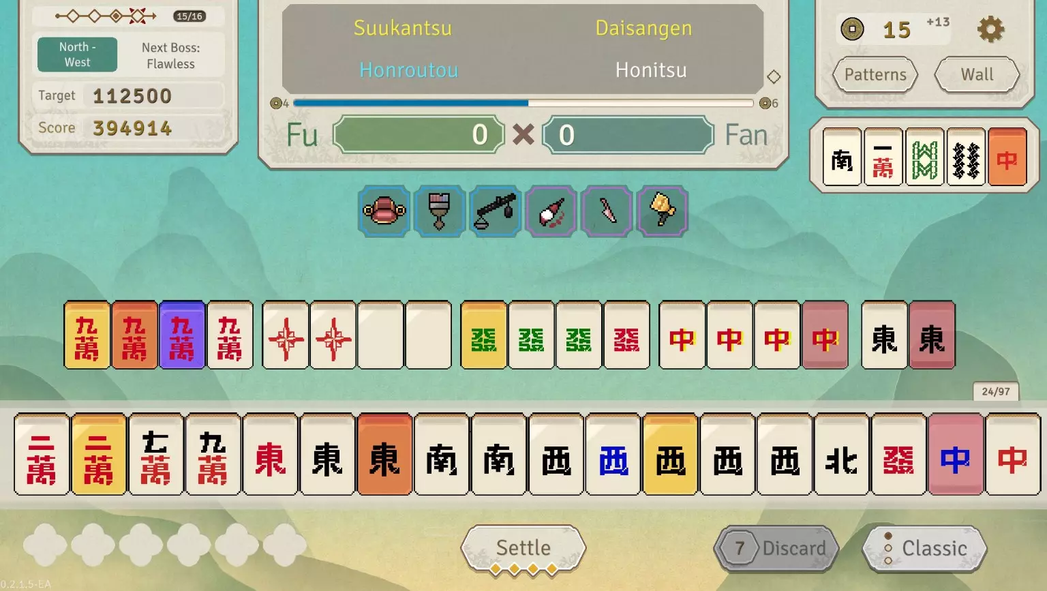
Task: Select the pink knife artifact icon
Action: pos(606,211)
